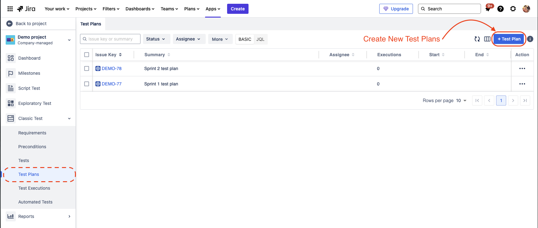Select Test Executions in the sidebar
538x228 pixels.
(34, 188)
